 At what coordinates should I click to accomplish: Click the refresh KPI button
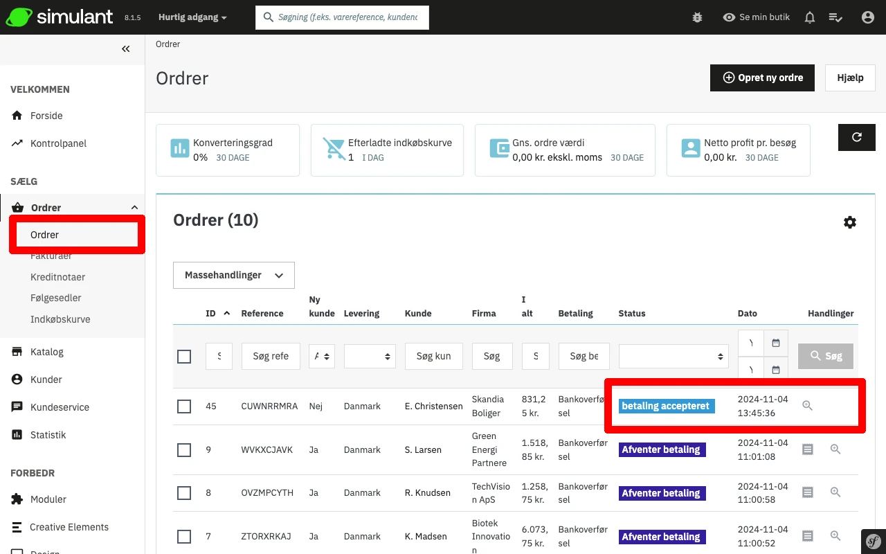(x=856, y=137)
